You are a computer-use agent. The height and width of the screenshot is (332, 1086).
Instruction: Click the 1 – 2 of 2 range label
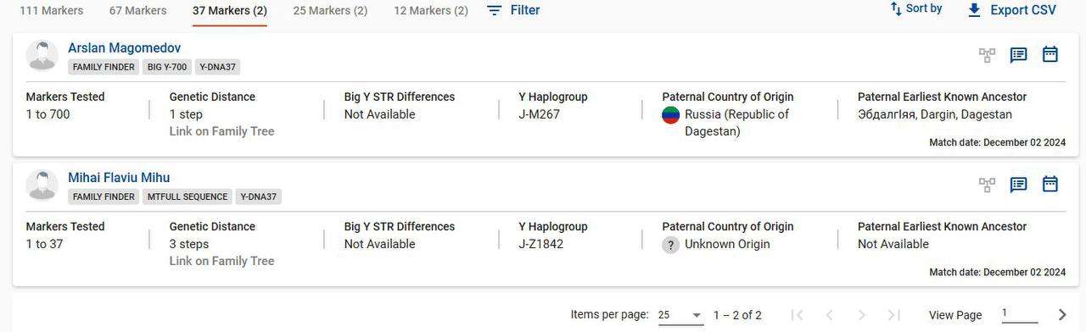(737, 315)
